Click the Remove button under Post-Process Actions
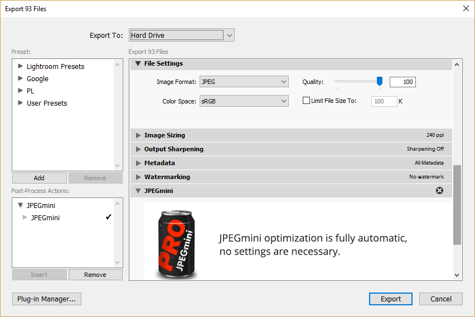 [x=95, y=275]
